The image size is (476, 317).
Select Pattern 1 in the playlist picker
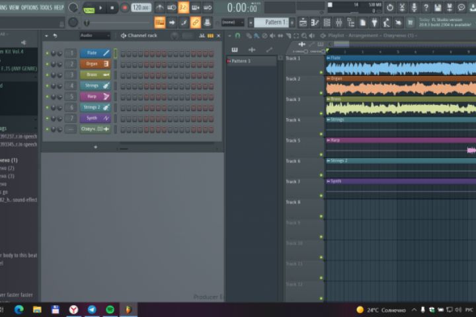point(251,61)
